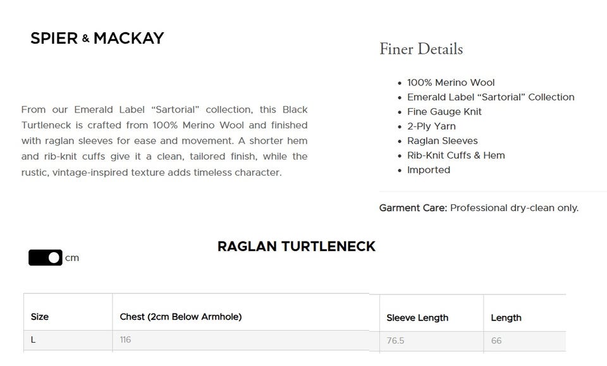The image size is (607, 366).
Task: Click the 100% Merino Wool bullet item
Action: [451, 83]
